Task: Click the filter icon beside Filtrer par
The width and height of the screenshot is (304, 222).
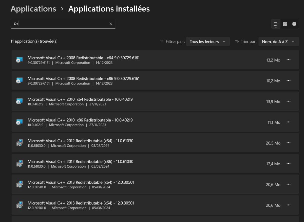Action: click(162, 41)
